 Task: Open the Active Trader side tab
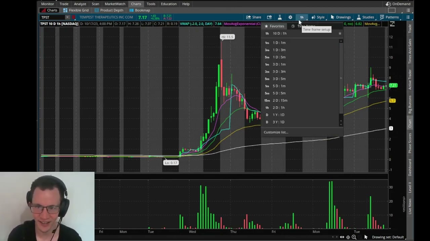point(410,80)
